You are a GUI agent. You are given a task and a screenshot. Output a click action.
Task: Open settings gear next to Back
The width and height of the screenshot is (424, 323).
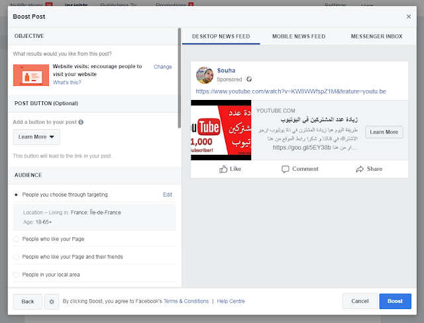52,301
